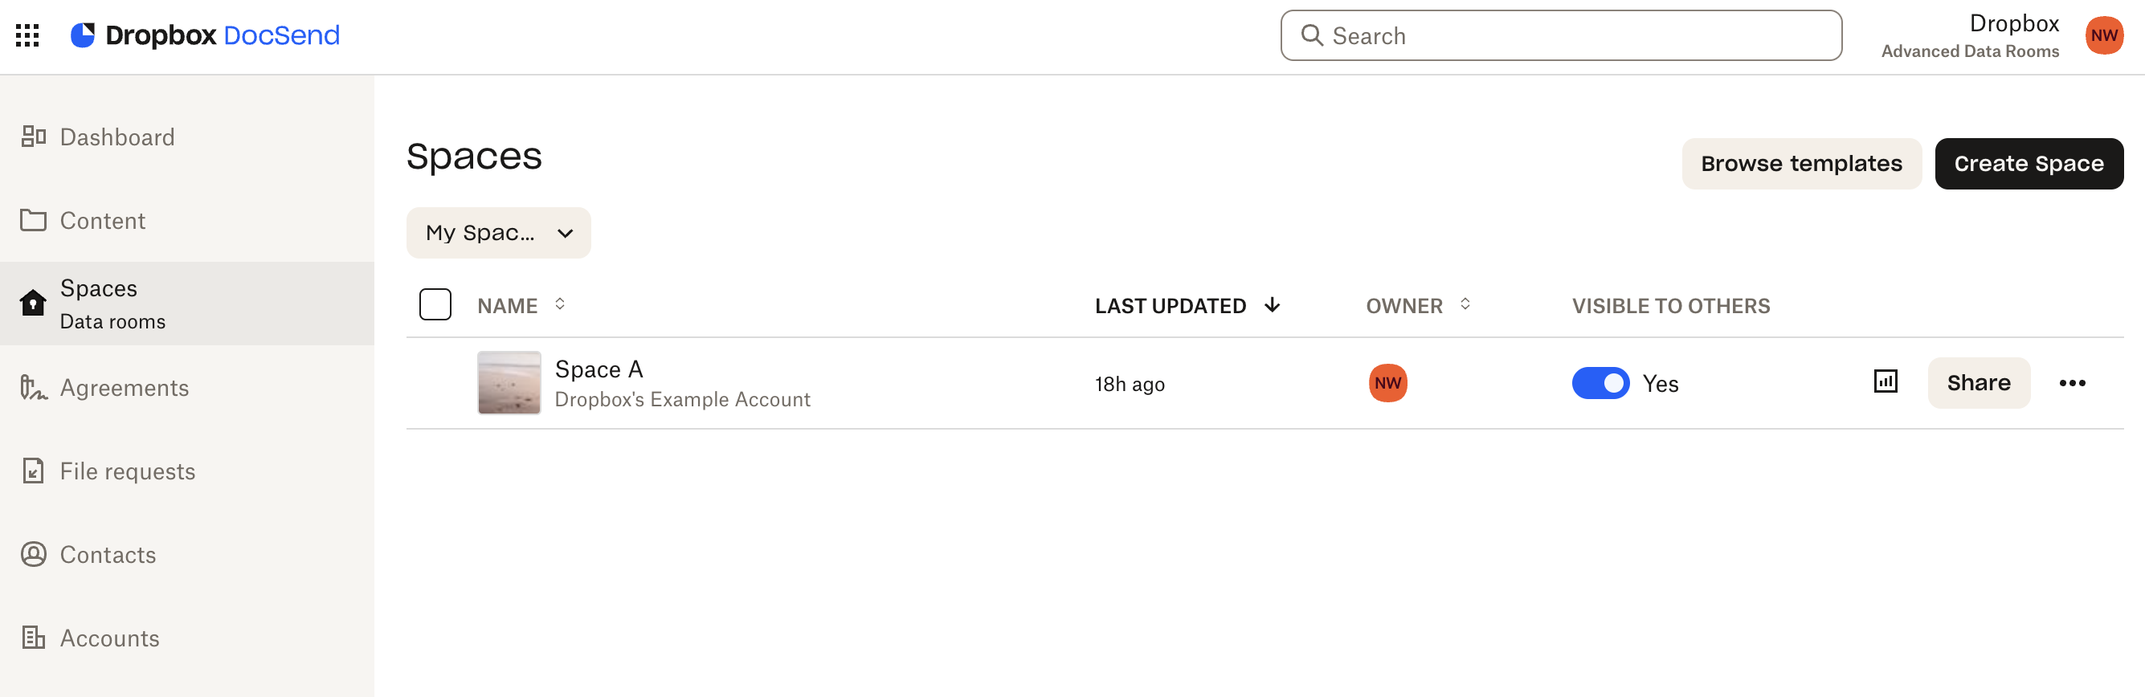Viewport: 2145px width, 697px height.
Task: Toggle Space A visible to others switch
Action: pyautogui.click(x=1600, y=383)
